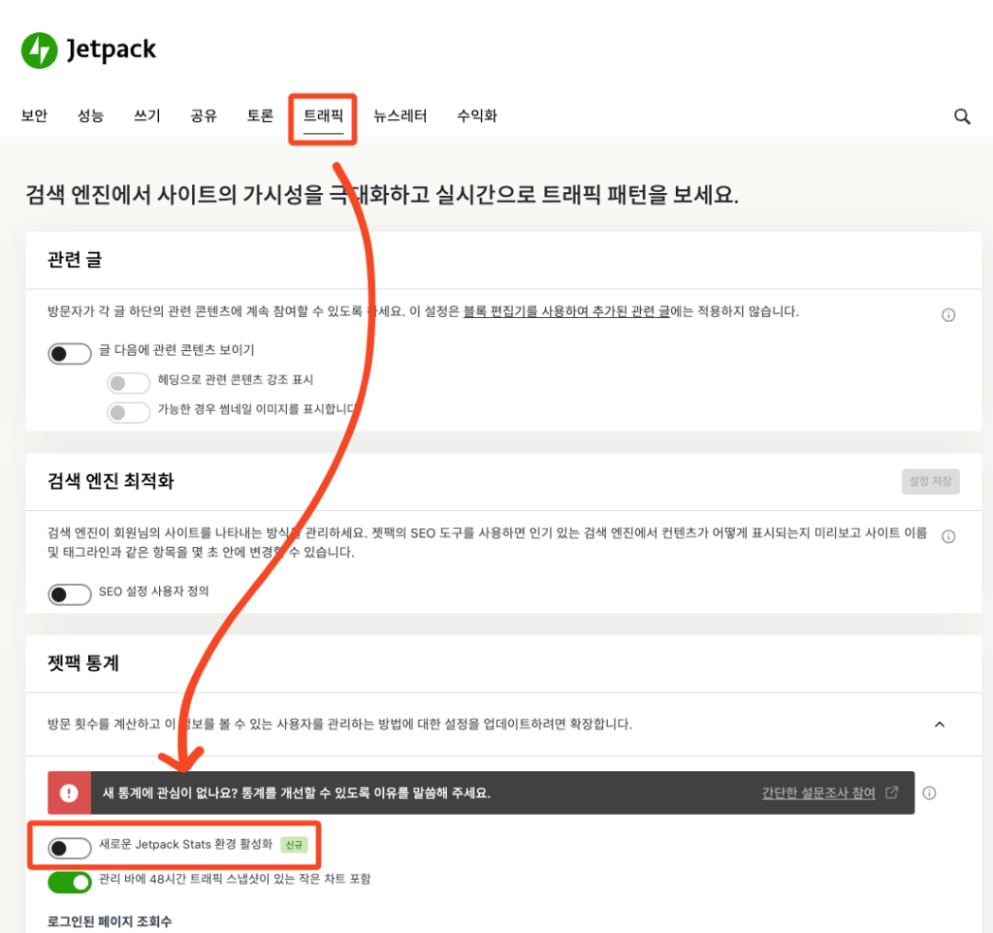Click the Jetpack logo icon

[x=39, y=50]
